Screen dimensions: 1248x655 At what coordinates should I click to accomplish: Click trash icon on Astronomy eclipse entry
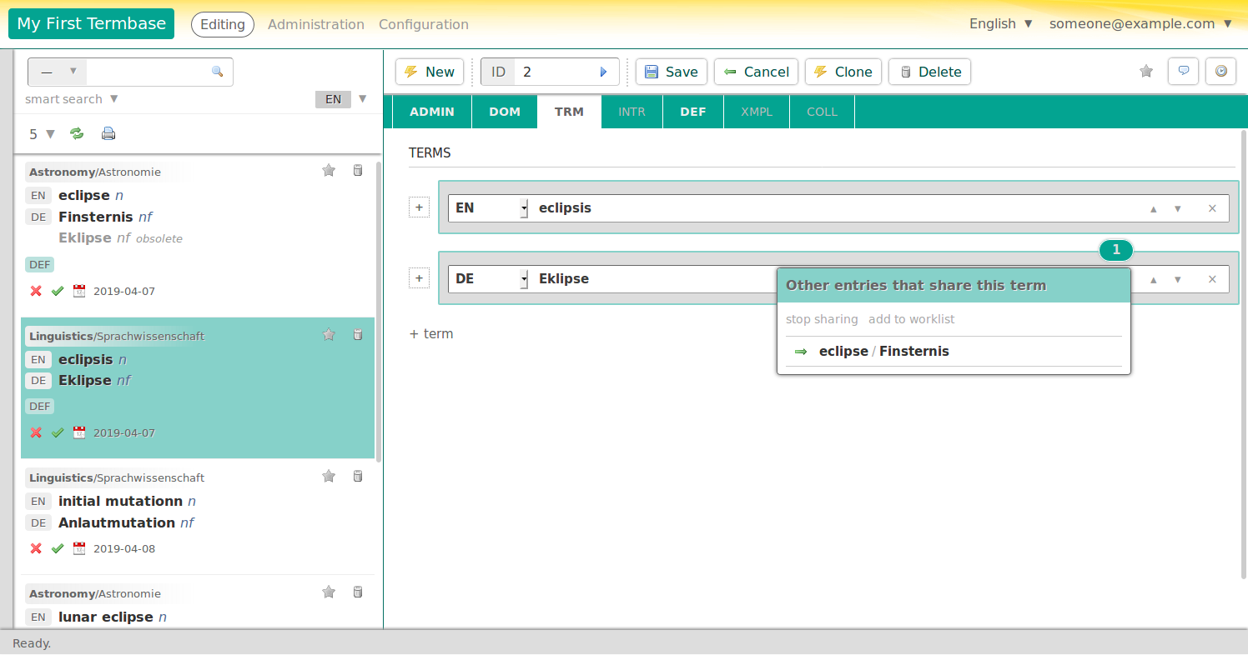[x=358, y=171]
